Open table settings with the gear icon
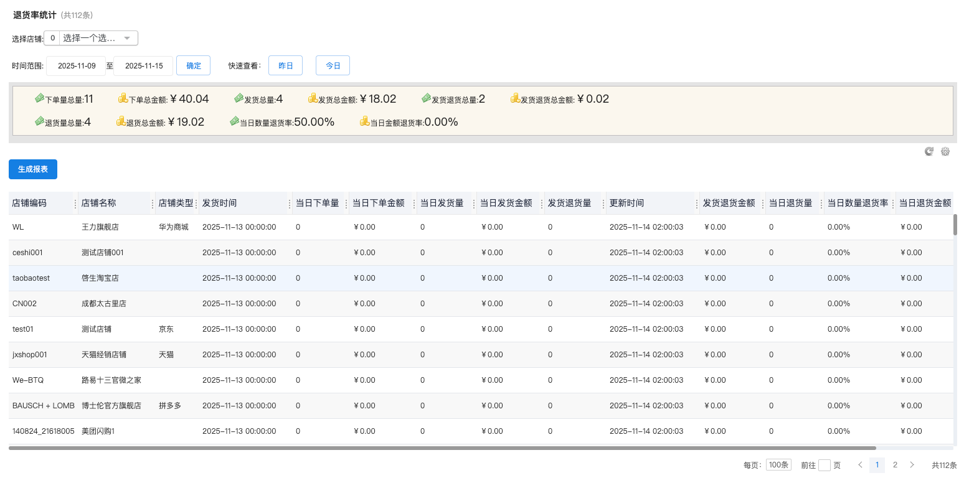 point(945,151)
